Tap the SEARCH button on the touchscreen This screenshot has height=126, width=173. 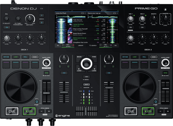click(x=93, y=45)
